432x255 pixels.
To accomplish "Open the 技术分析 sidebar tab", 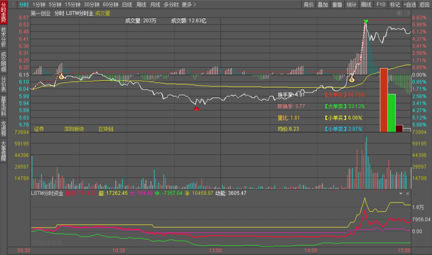I will [3, 37].
